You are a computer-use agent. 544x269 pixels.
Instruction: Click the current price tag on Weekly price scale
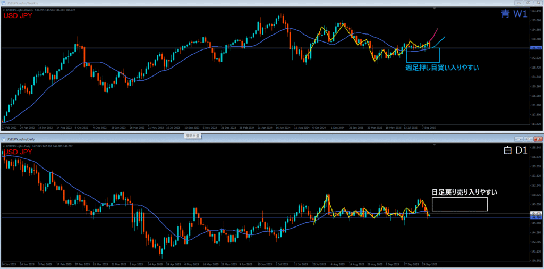(535, 48)
